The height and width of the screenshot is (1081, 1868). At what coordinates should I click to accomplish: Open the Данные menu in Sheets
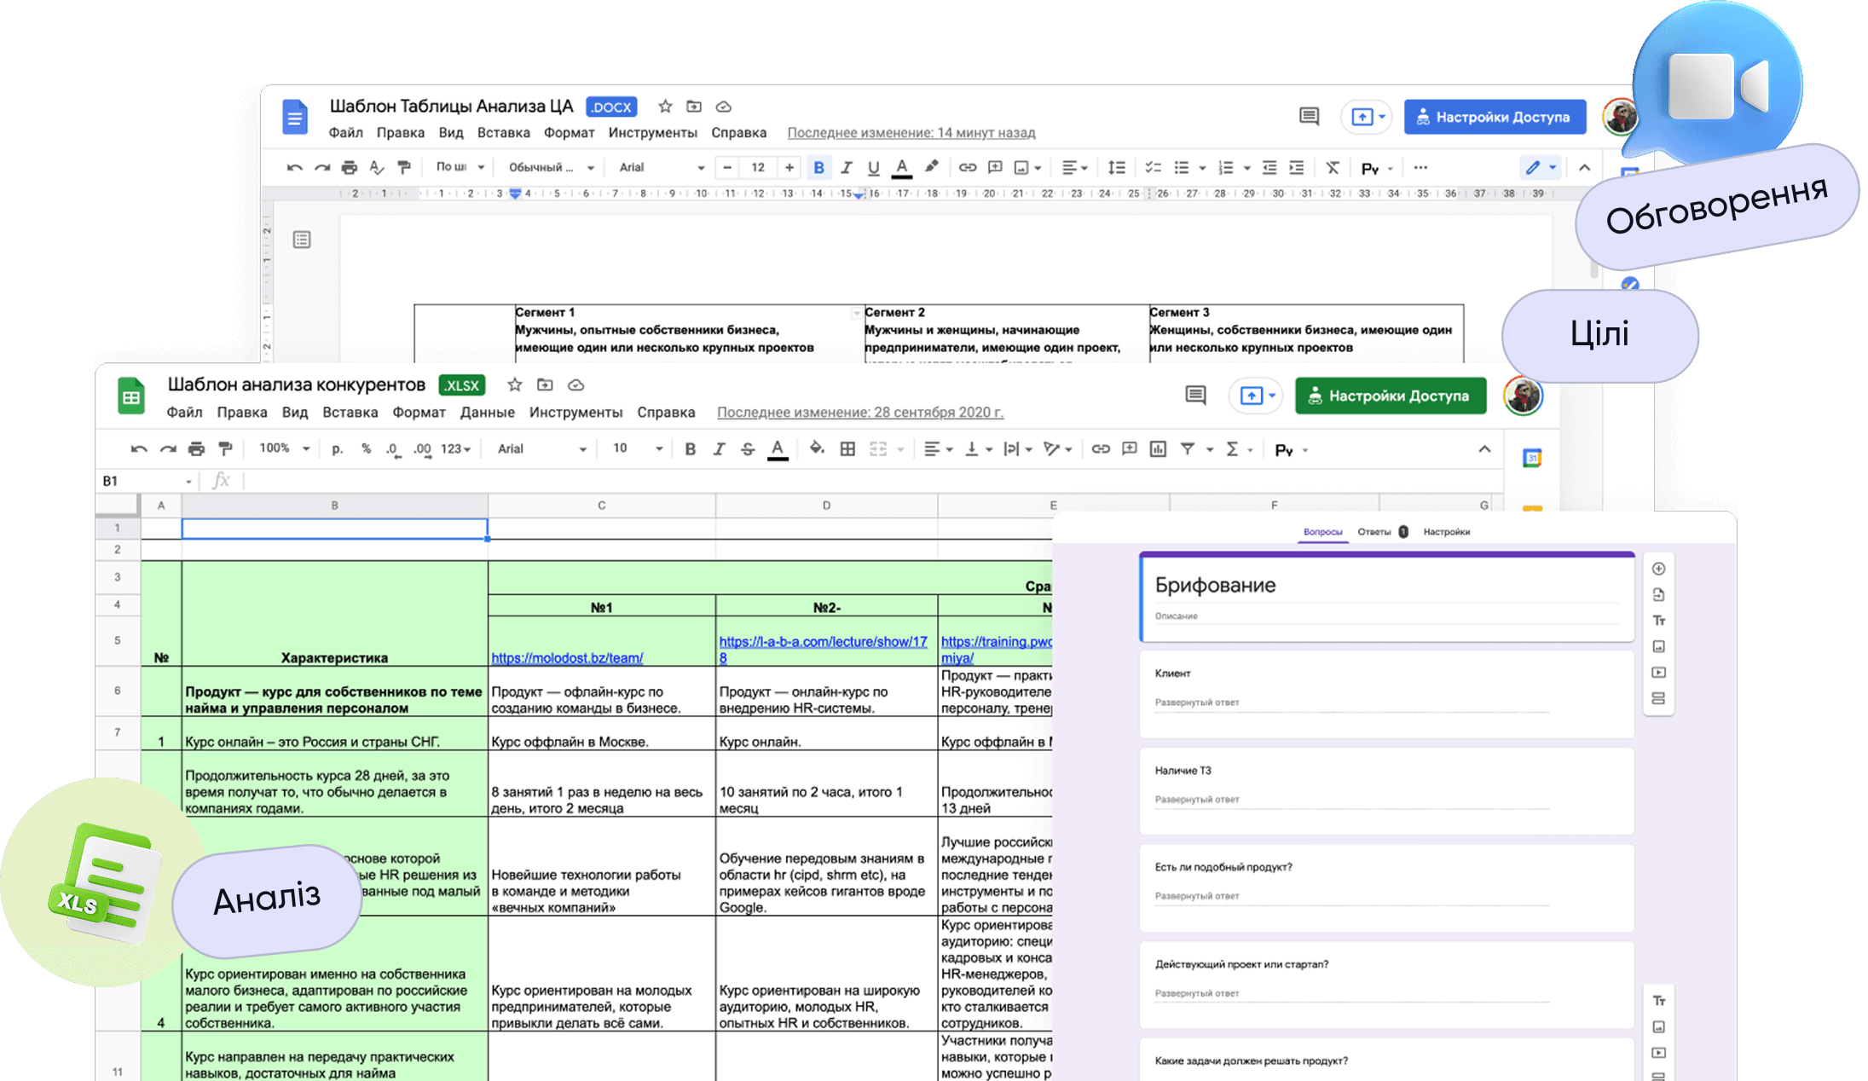[487, 413]
